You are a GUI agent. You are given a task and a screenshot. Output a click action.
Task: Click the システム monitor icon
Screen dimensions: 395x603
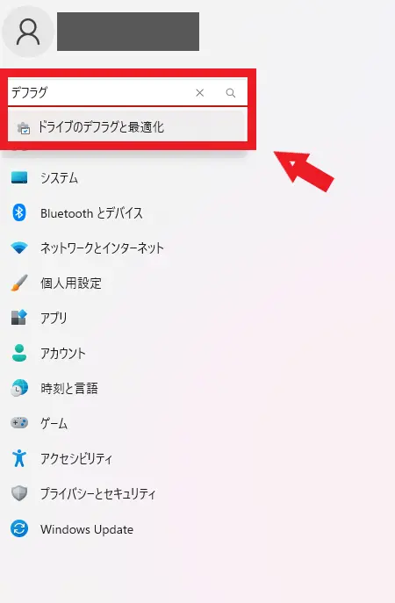[x=19, y=177]
